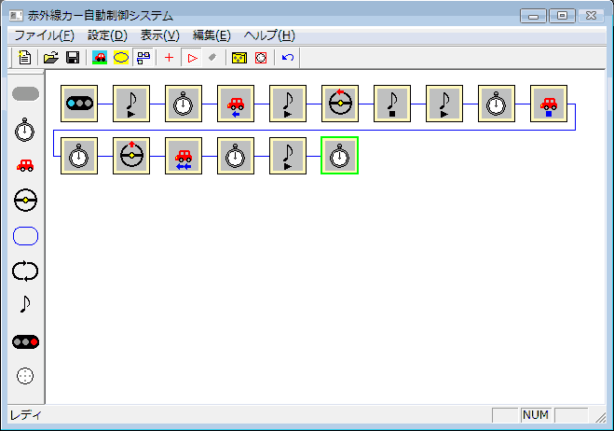Click the gray eraser toolbar icon
Screen dimensions: 614x431
coord(212,58)
